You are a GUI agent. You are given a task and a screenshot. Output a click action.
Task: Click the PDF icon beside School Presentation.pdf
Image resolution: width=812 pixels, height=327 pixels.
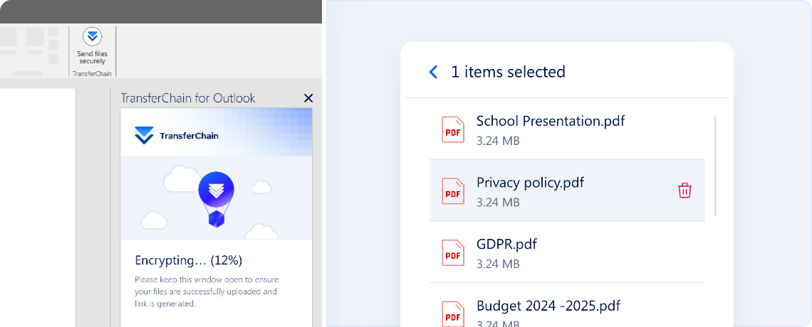453,129
